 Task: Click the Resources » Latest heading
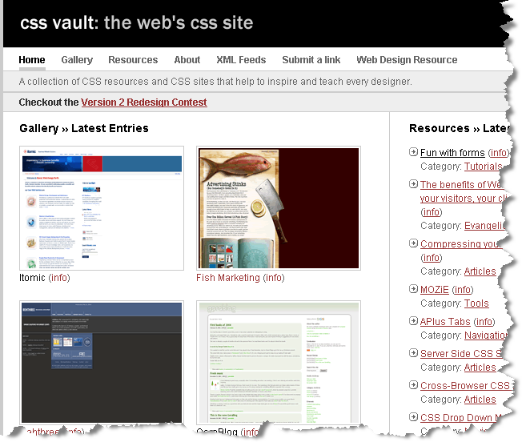tap(459, 128)
